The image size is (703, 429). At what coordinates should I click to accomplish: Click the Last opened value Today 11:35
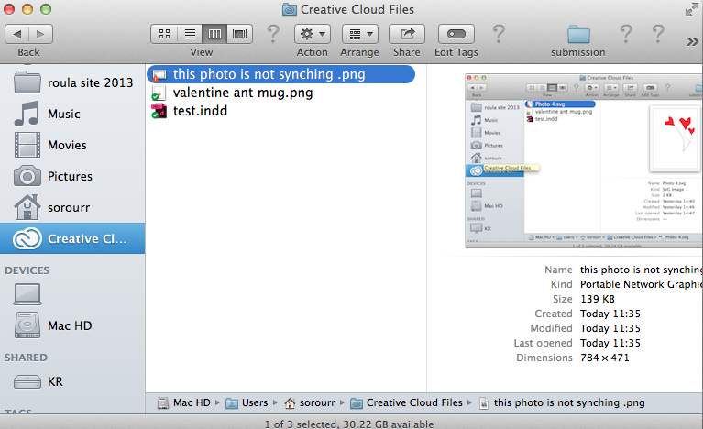pyautogui.click(x=610, y=343)
